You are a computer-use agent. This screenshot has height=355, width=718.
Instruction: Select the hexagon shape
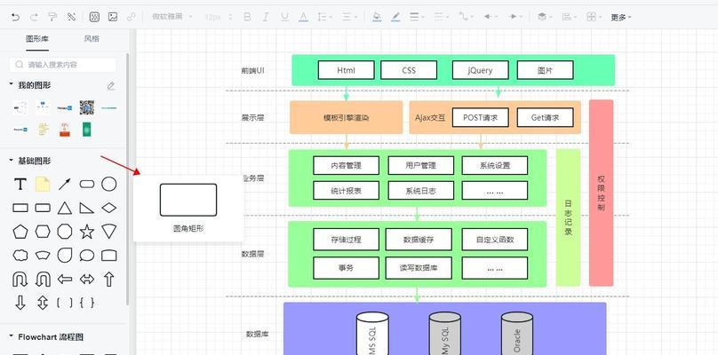tap(43, 232)
